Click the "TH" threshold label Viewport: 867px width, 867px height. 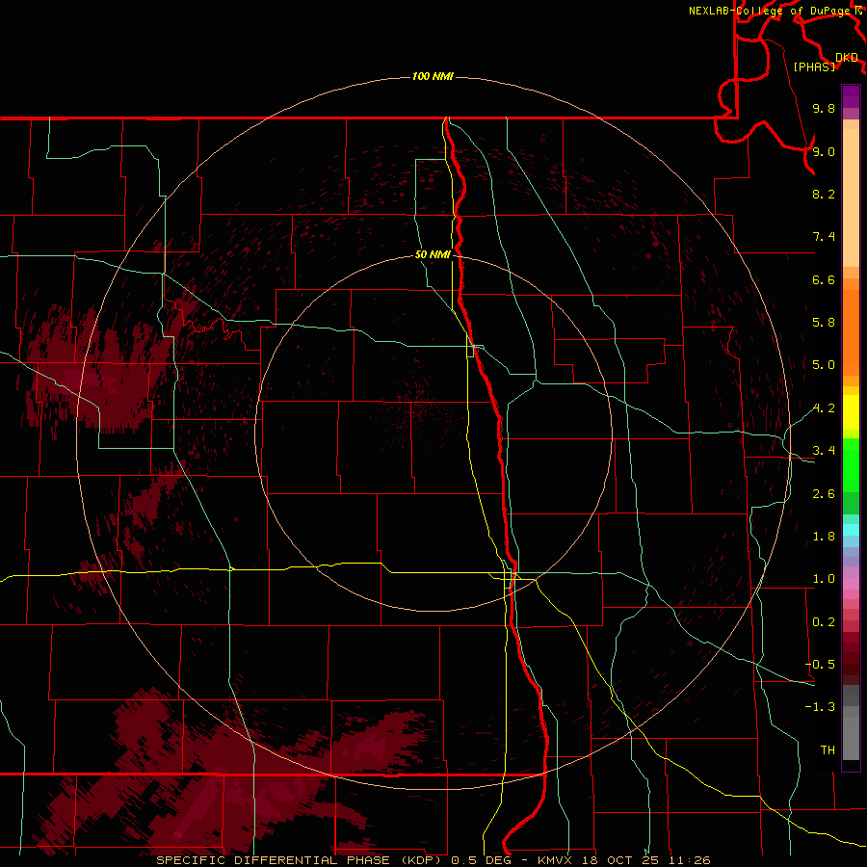(828, 750)
